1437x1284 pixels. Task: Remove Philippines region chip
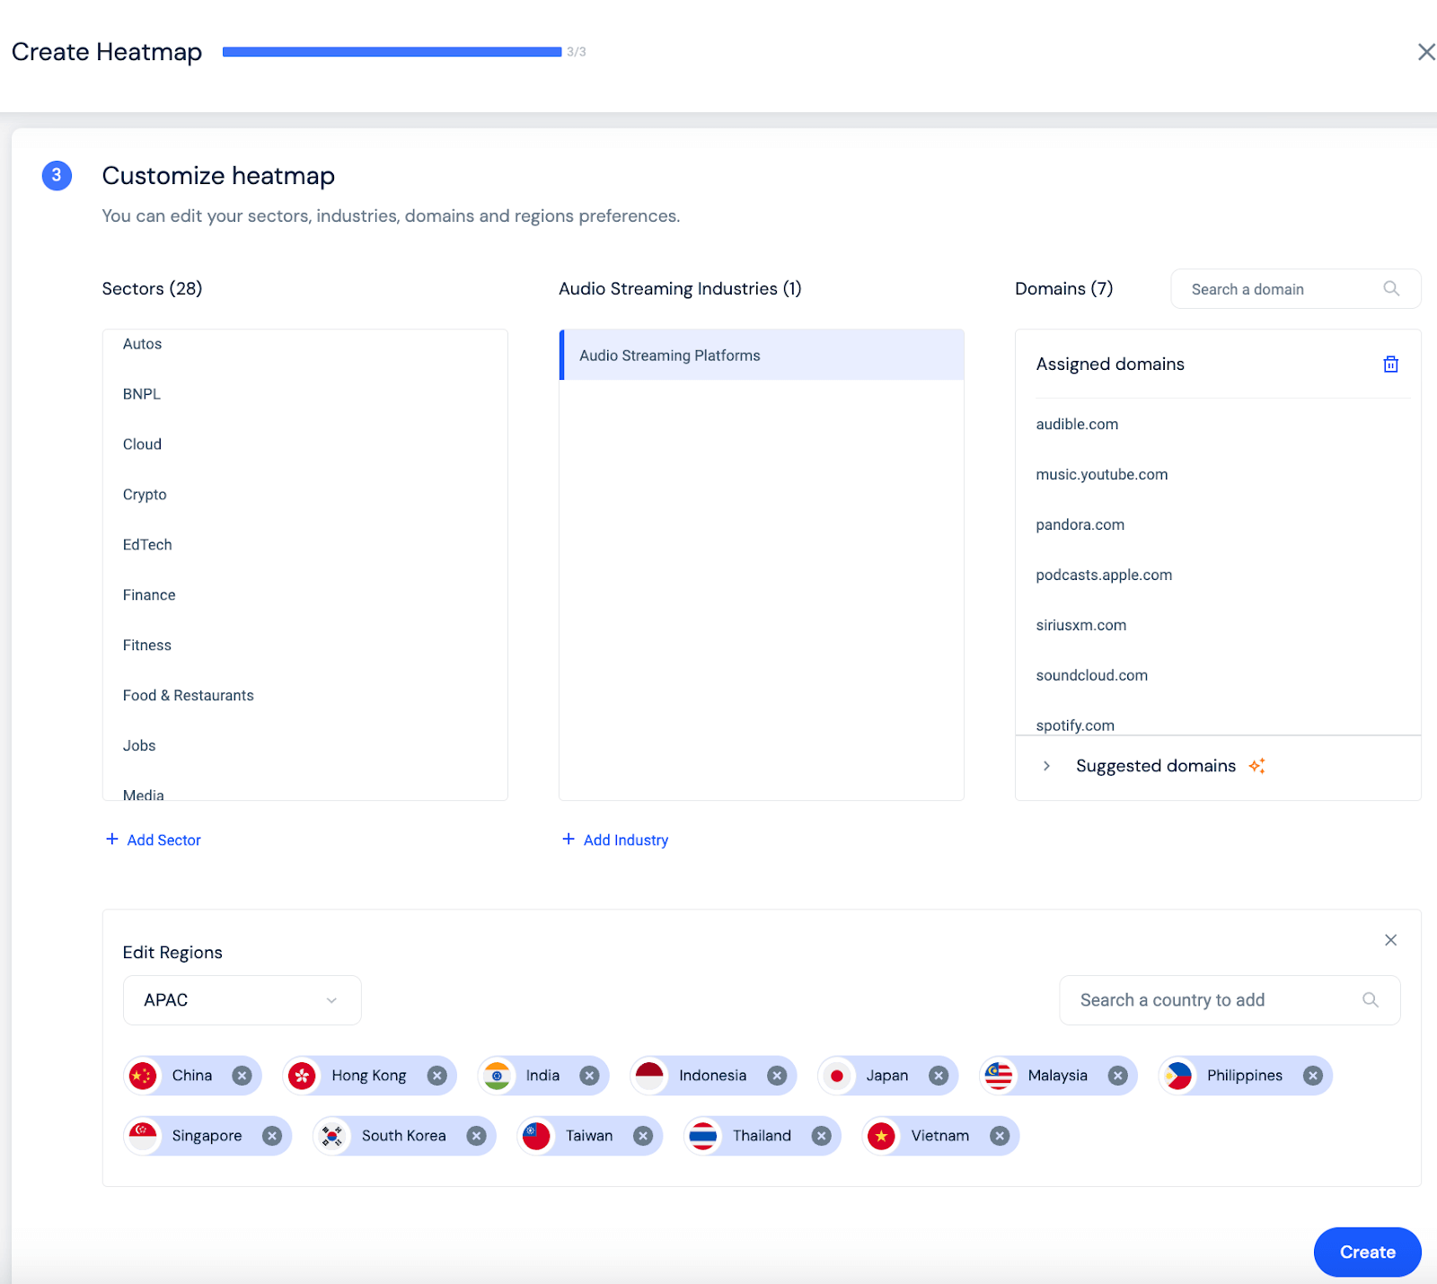[x=1312, y=1076]
